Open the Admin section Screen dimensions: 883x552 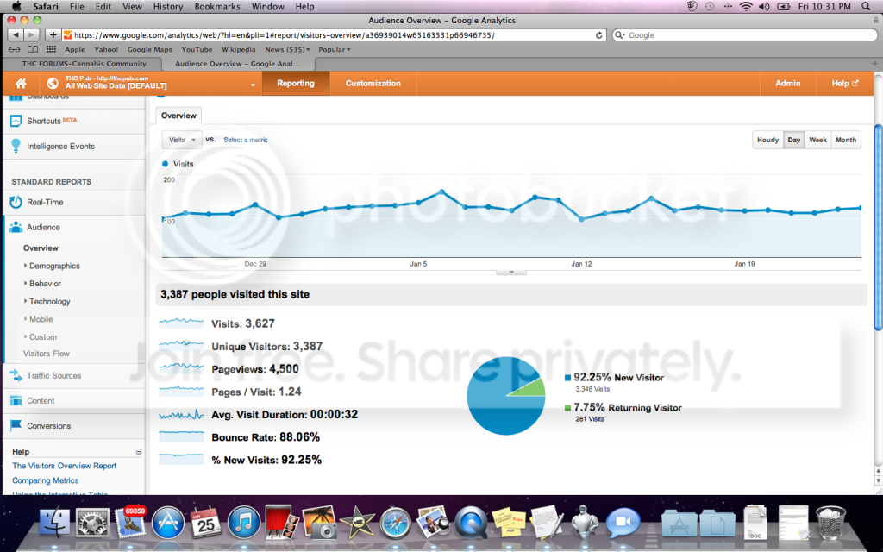click(x=788, y=84)
